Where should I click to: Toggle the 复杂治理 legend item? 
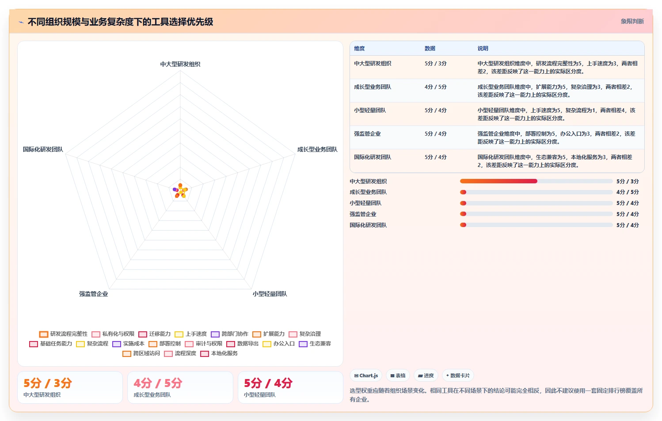305,334
